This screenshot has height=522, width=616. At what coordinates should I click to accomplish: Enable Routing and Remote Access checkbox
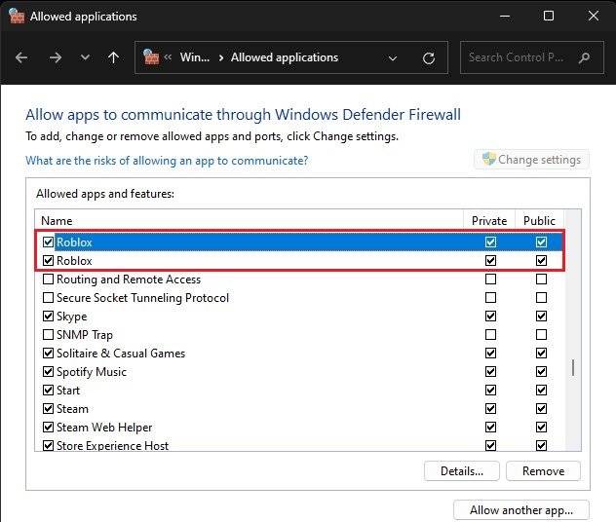tap(49, 280)
